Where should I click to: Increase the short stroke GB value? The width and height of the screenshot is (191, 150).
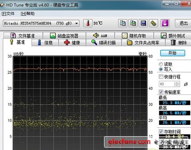[x=177, y=82]
